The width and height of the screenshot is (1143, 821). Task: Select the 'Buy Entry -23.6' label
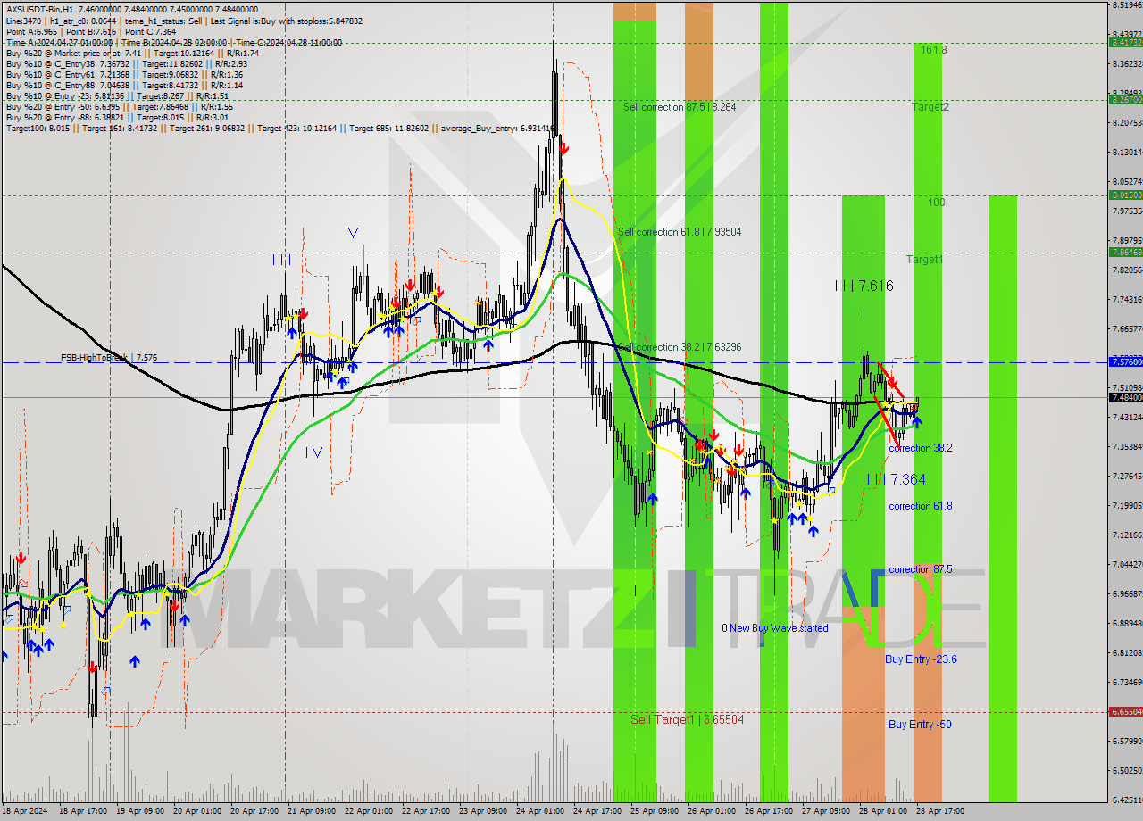pyautogui.click(x=921, y=659)
